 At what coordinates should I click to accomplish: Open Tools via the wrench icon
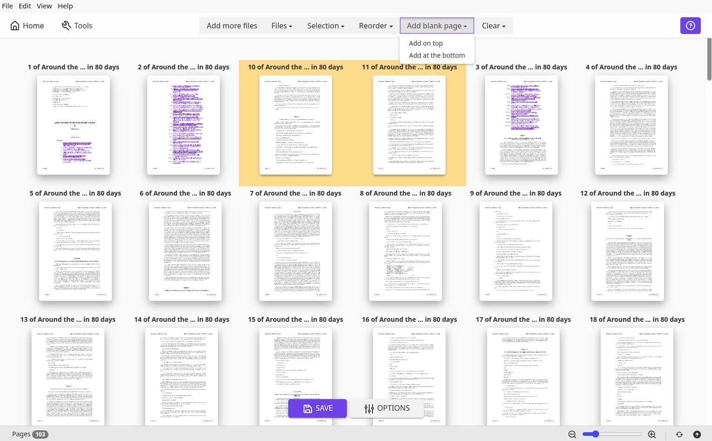[x=66, y=26]
